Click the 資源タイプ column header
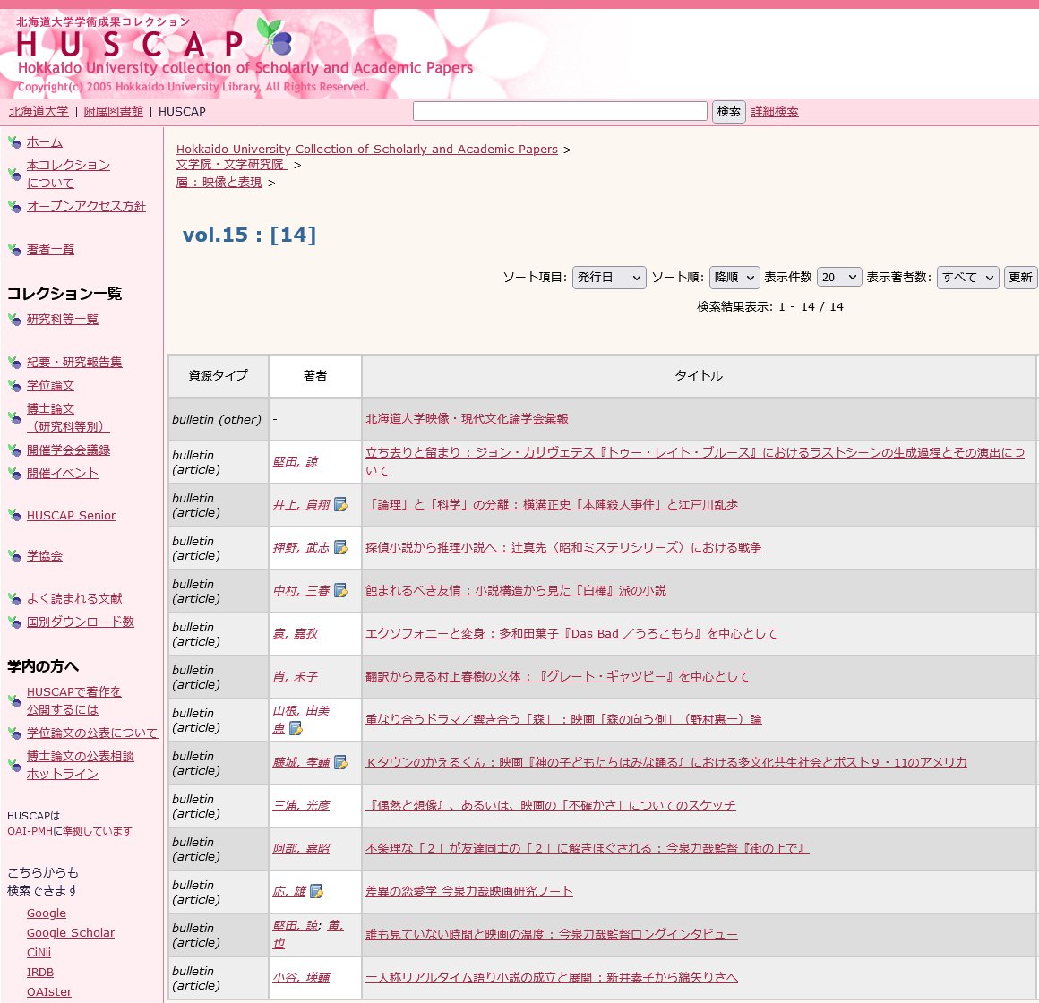The width and height of the screenshot is (1039, 1003). click(218, 375)
